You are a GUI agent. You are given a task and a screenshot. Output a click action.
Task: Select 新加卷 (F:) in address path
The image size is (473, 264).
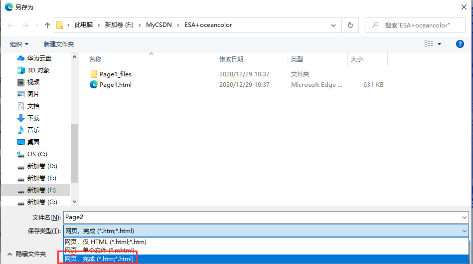click(119, 25)
